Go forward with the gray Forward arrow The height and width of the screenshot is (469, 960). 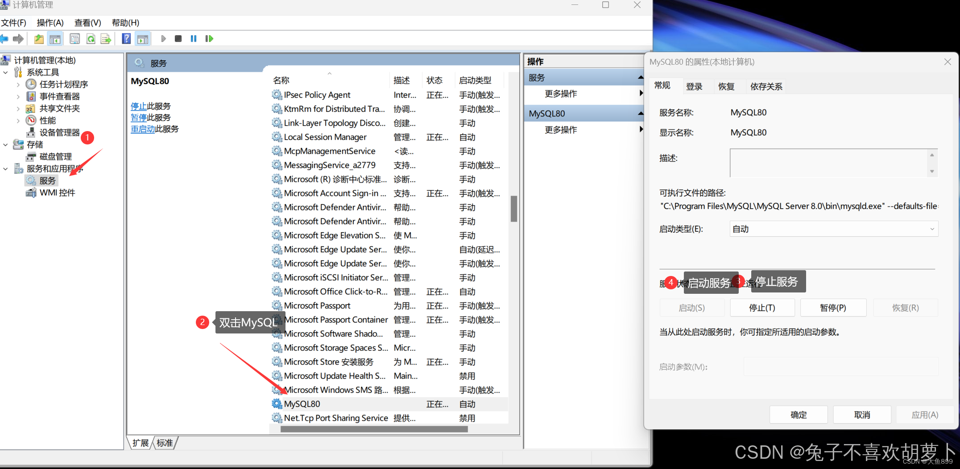click(x=18, y=39)
